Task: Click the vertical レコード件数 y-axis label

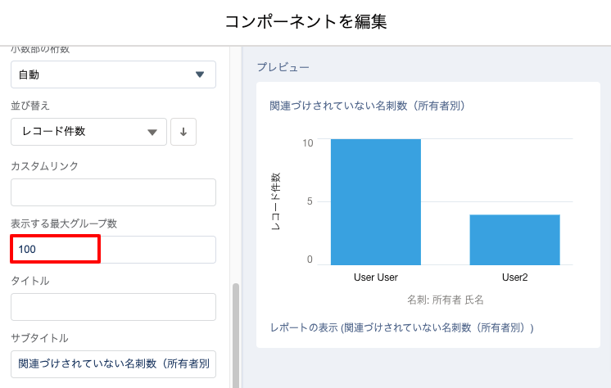Action: click(x=276, y=201)
